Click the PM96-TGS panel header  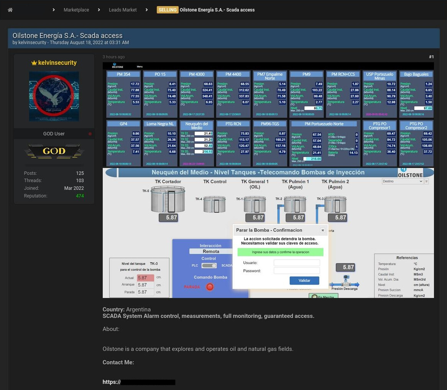[270, 124]
